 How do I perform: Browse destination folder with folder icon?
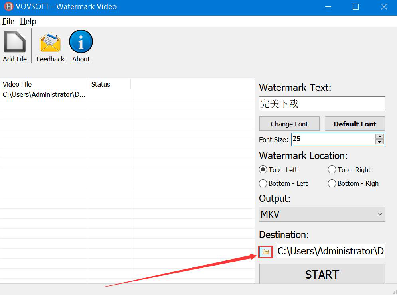(266, 252)
